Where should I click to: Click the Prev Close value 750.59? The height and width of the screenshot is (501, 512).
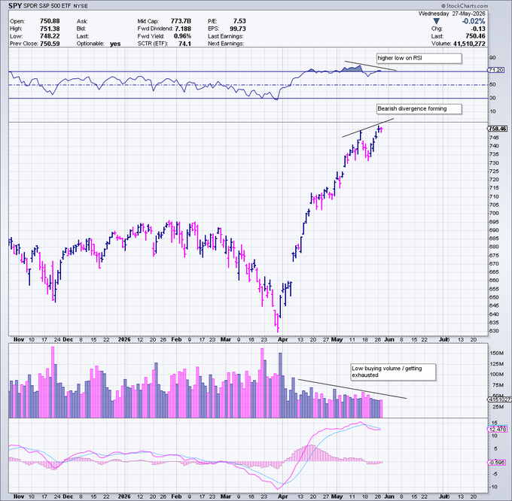50,44
